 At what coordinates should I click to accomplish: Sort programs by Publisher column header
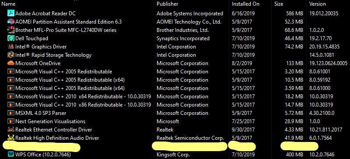[x=168, y=4]
